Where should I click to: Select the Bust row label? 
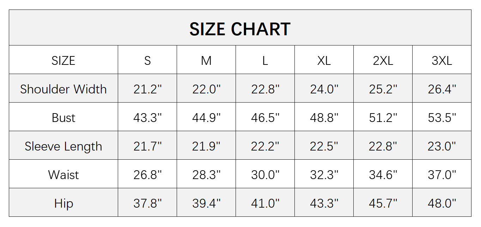[63, 118]
